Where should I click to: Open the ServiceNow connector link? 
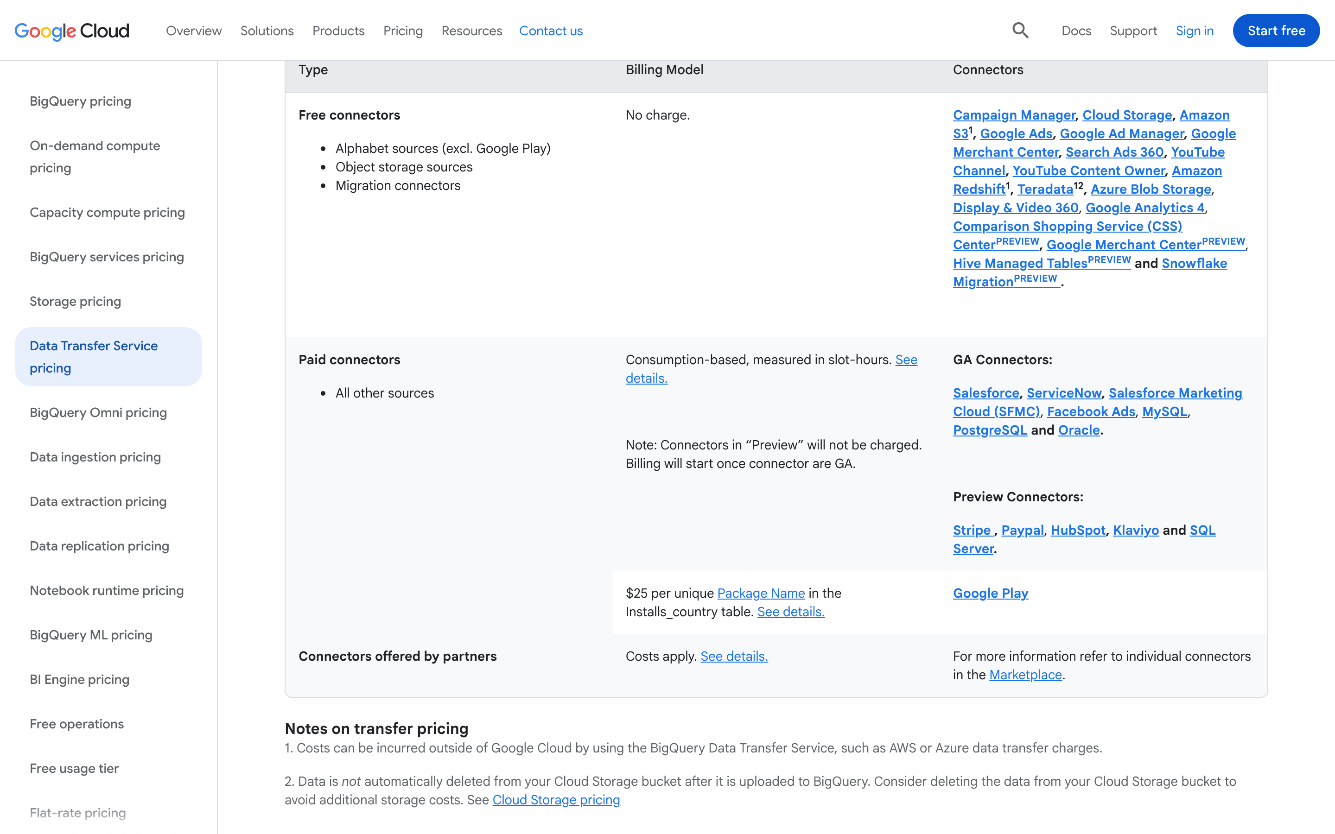pos(1063,393)
